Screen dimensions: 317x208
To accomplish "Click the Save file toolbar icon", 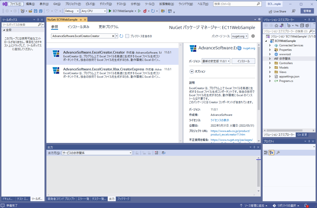I will [x=35, y=11].
